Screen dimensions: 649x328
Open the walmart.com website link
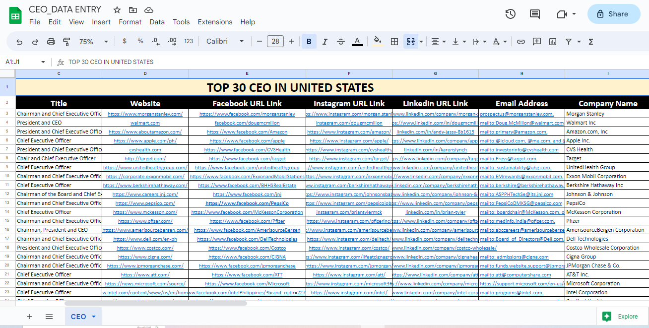tap(145, 123)
